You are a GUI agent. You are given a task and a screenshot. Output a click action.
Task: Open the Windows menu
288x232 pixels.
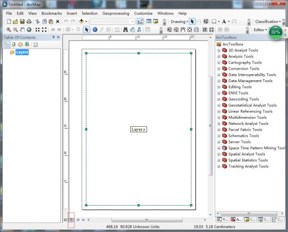click(x=165, y=13)
